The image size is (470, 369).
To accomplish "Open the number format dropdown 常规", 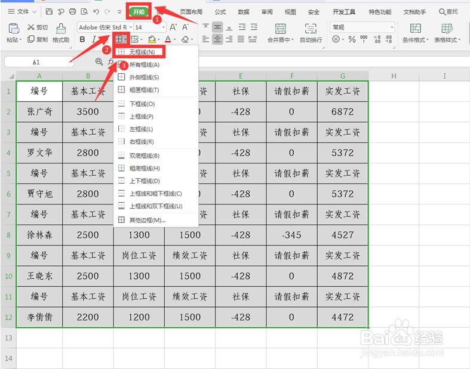I will coord(362,27).
